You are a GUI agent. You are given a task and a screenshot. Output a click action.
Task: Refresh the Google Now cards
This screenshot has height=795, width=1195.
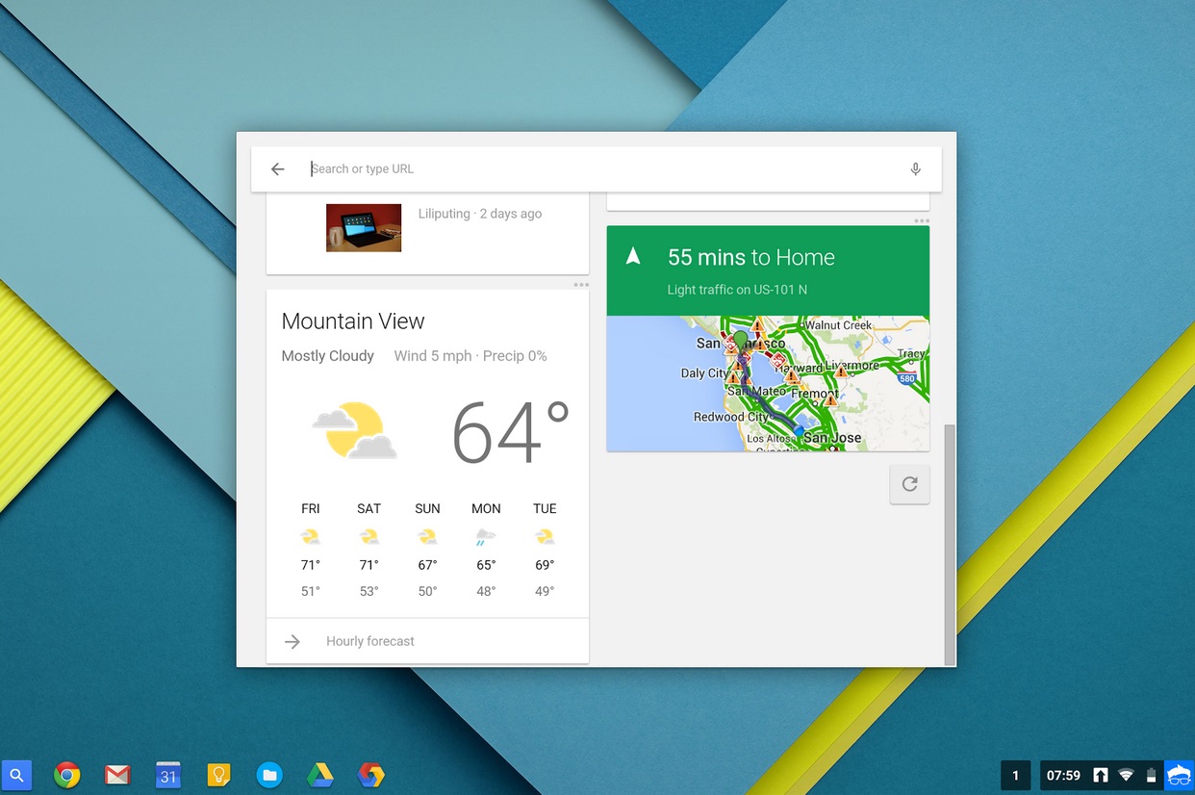click(909, 484)
